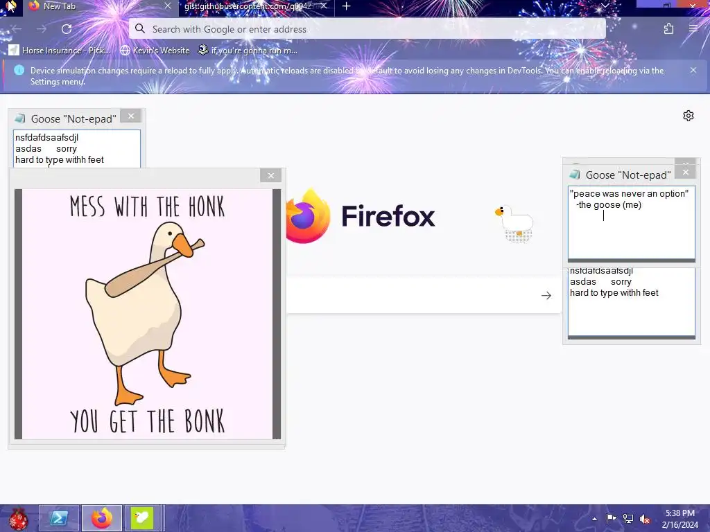710x532 pixels.
Task: Click the Firefox logo on new tab page
Action: (309, 216)
